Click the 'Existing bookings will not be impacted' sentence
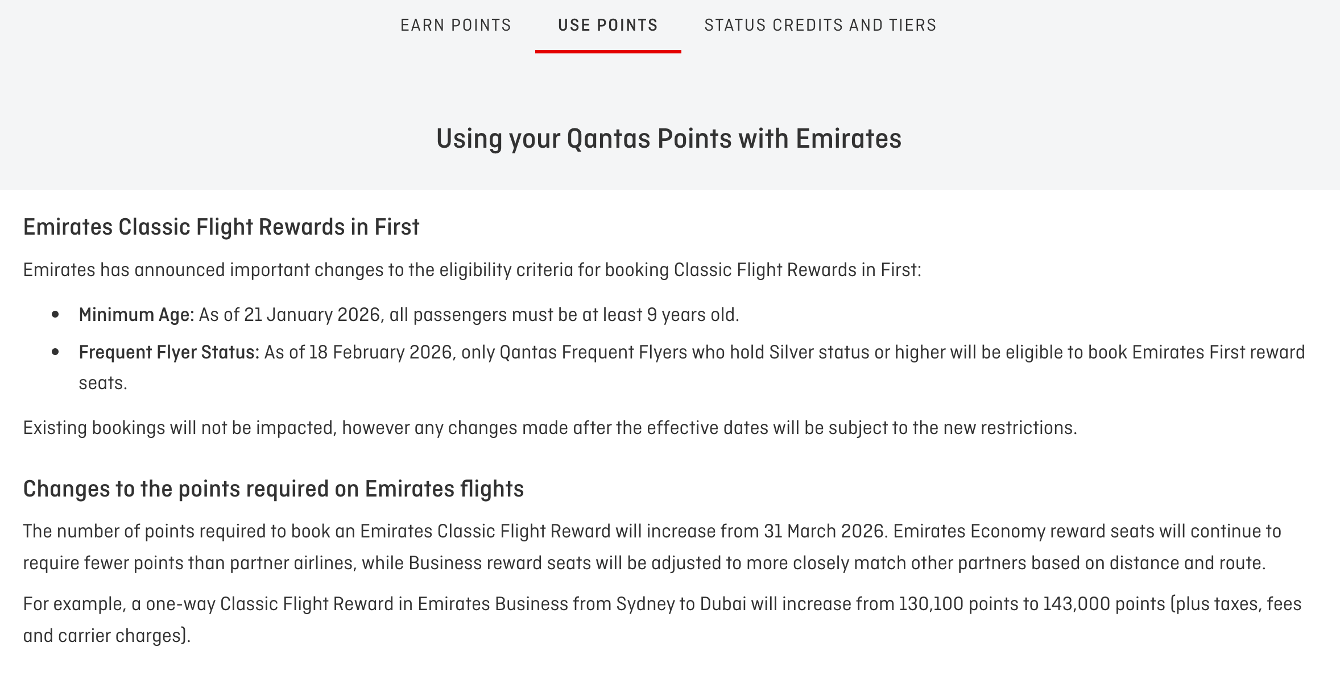Screen dimensions: 1340x684 click(549, 428)
